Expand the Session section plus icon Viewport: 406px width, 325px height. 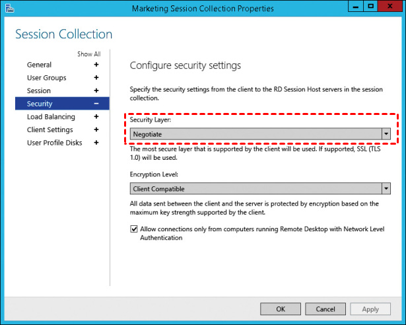[x=96, y=90]
